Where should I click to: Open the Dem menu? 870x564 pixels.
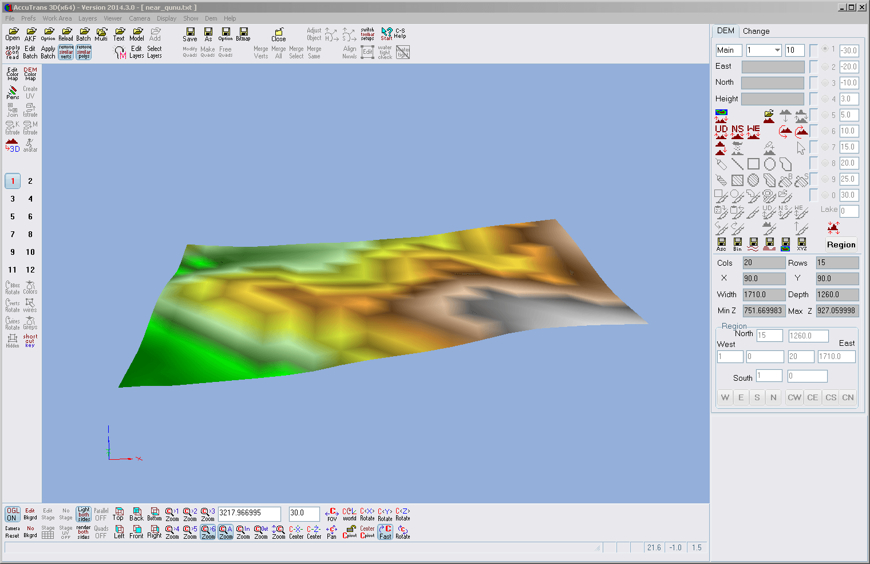coord(211,18)
